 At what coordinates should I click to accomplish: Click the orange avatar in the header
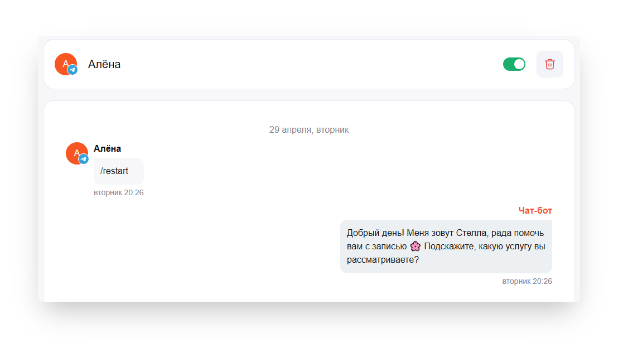(x=65, y=64)
